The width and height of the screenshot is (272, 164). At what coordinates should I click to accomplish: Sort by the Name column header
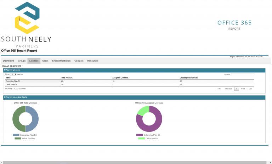[8, 78]
